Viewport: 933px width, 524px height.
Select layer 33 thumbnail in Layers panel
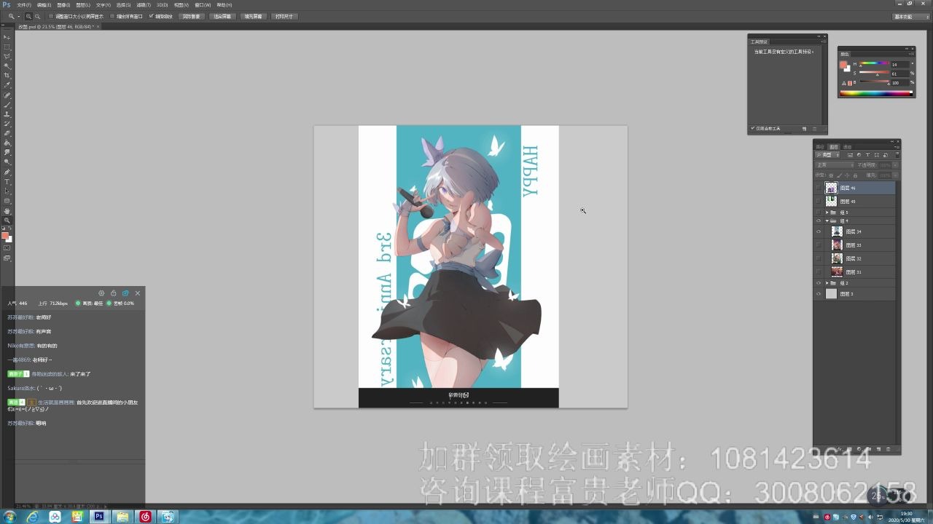tap(837, 245)
